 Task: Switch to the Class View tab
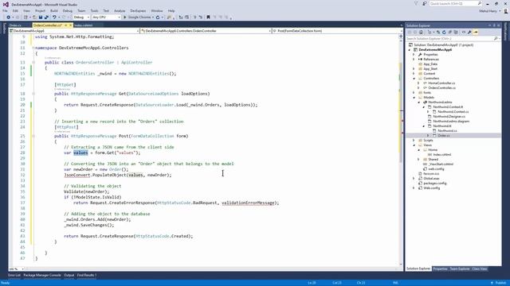pyautogui.click(x=480, y=269)
